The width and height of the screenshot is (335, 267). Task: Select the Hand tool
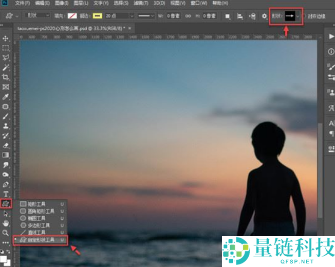click(x=5, y=223)
